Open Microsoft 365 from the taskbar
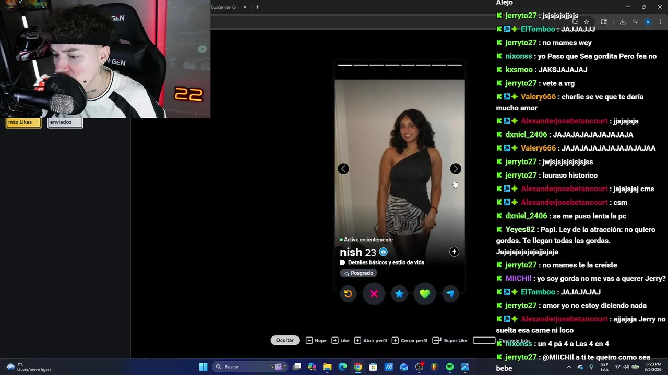The image size is (668, 375). point(312,367)
